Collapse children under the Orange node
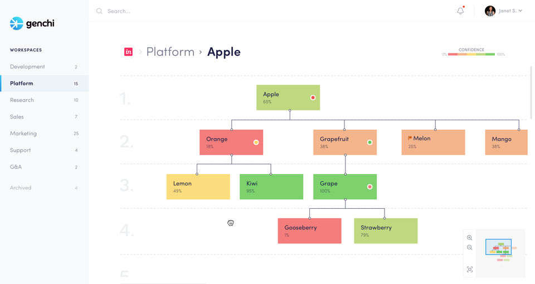Screen dimensions: 535x284 [231, 155]
